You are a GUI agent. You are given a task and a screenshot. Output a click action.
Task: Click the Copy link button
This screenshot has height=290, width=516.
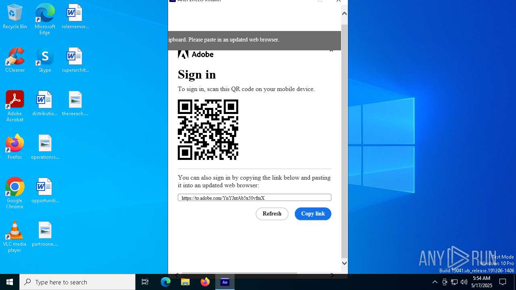pos(313,214)
